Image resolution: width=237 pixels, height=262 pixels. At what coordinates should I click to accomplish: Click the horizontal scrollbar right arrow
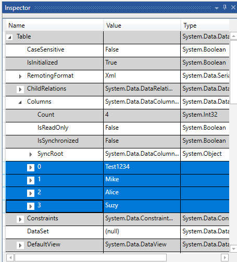pos(224,257)
